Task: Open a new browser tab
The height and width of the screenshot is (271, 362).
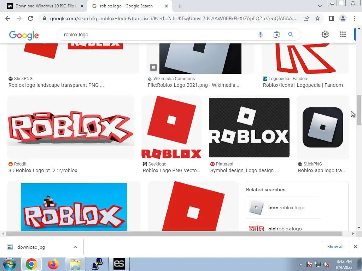Action: point(180,6)
